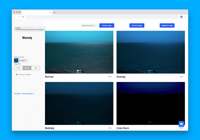Open code view for Overlay blend
This screenshot has width=200, height=140.
click(x=182, y=77)
